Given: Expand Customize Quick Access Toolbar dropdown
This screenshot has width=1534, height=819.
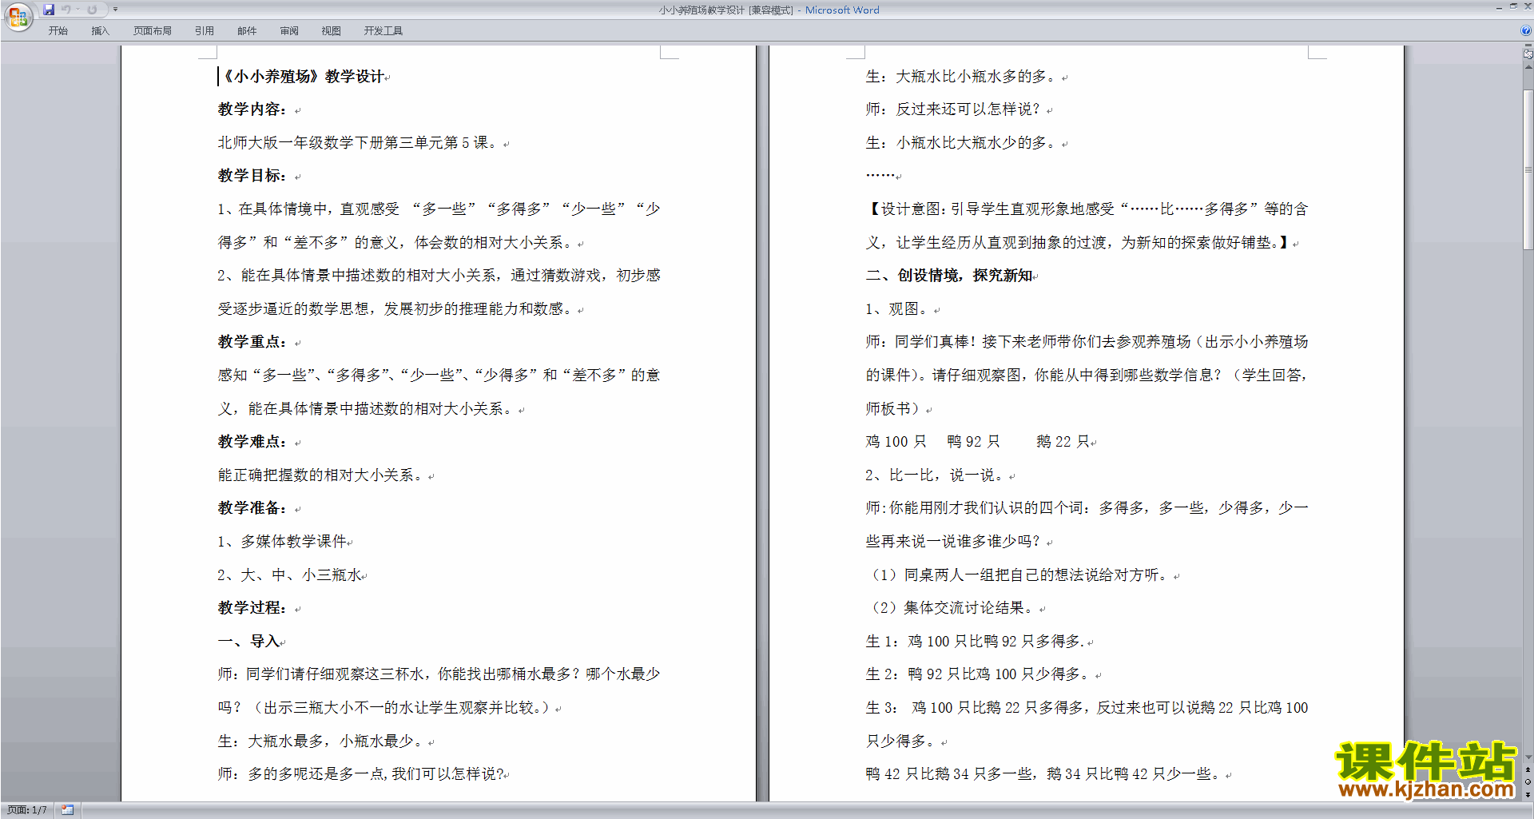Looking at the screenshot, I should pyautogui.click(x=115, y=10).
